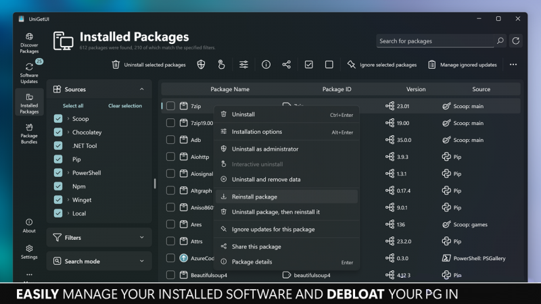Open Discover Packages in the sidebar

[x=29, y=43]
